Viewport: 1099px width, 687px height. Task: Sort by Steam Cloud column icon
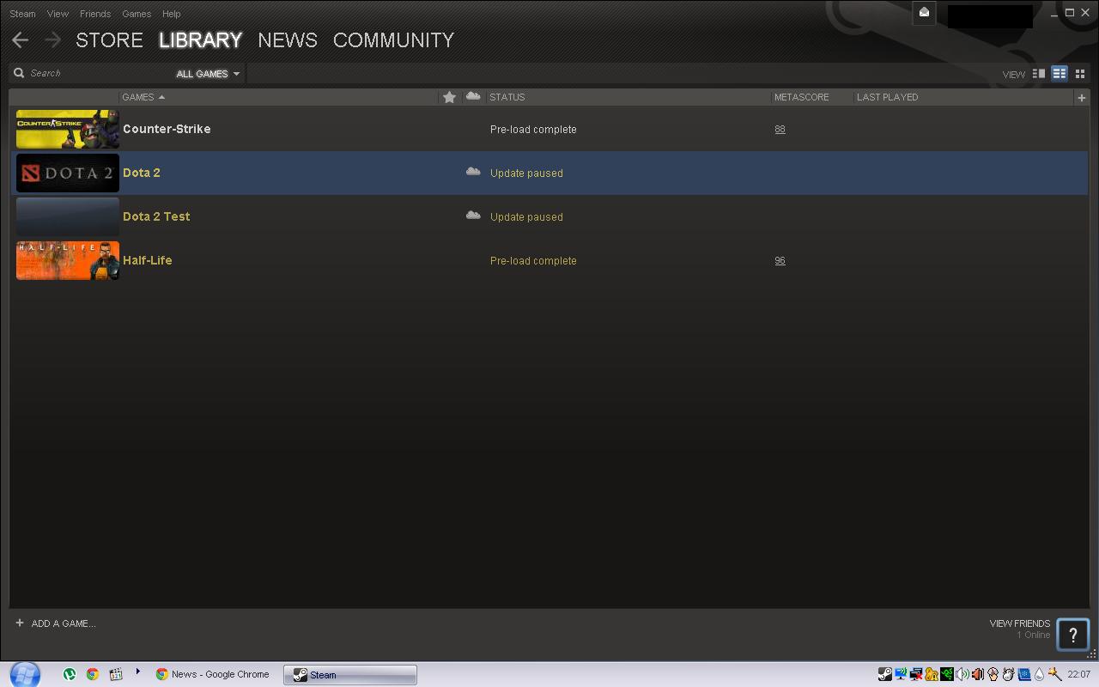point(473,96)
